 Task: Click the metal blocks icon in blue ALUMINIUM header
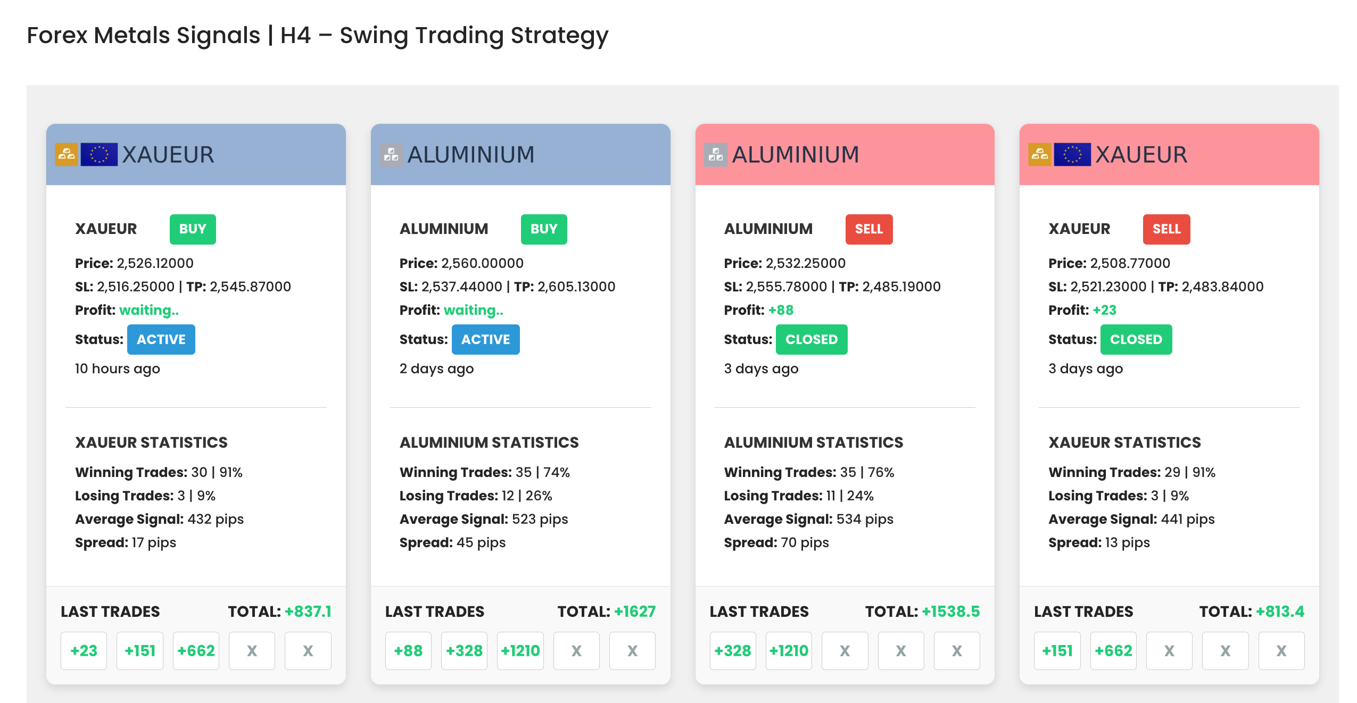[391, 155]
